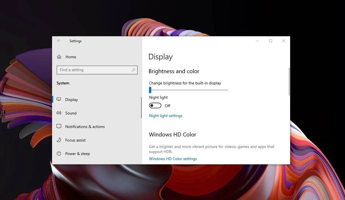Click the Focus assist moon icon
The image size is (345, 200).
[x=59, y=140]
